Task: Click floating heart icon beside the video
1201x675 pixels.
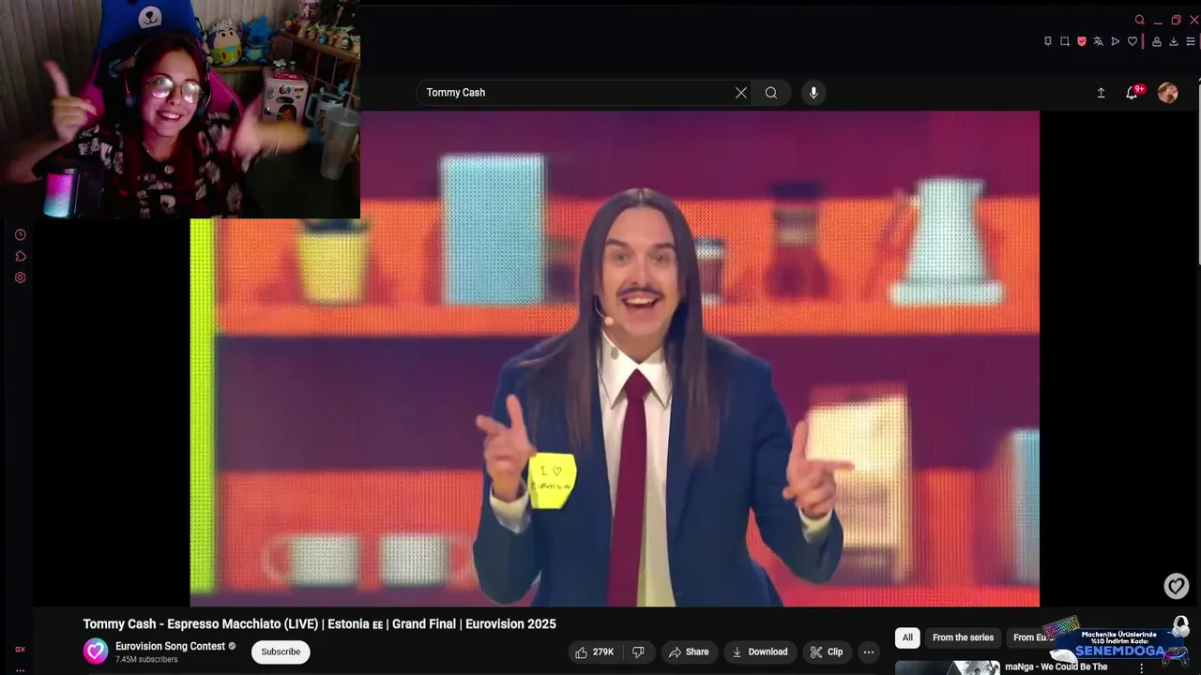Action: coord(1177,587)
